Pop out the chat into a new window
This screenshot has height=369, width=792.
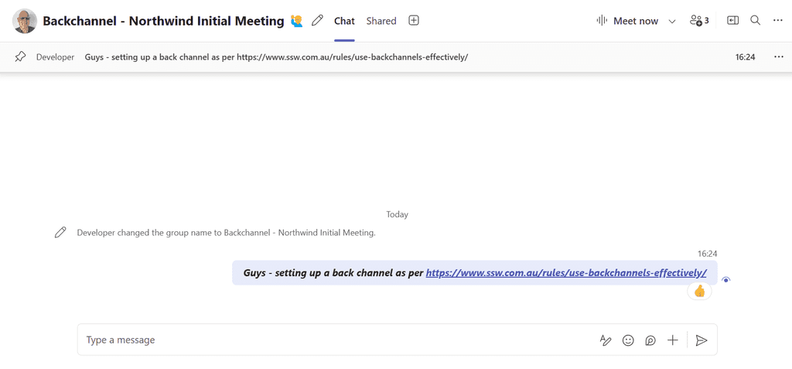pos(732,21)
